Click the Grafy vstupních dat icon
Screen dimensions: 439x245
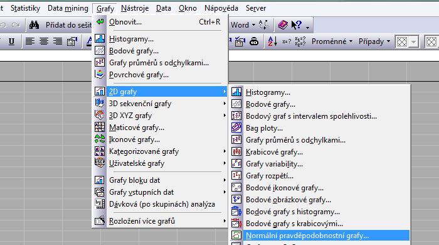[x=100, y=192]
